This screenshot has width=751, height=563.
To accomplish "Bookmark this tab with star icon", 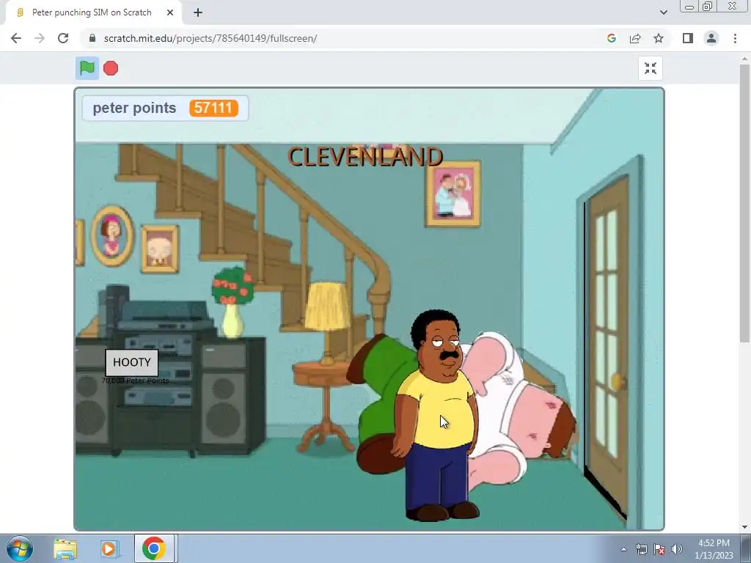I will pyautogui.click(x=659, y=38).
